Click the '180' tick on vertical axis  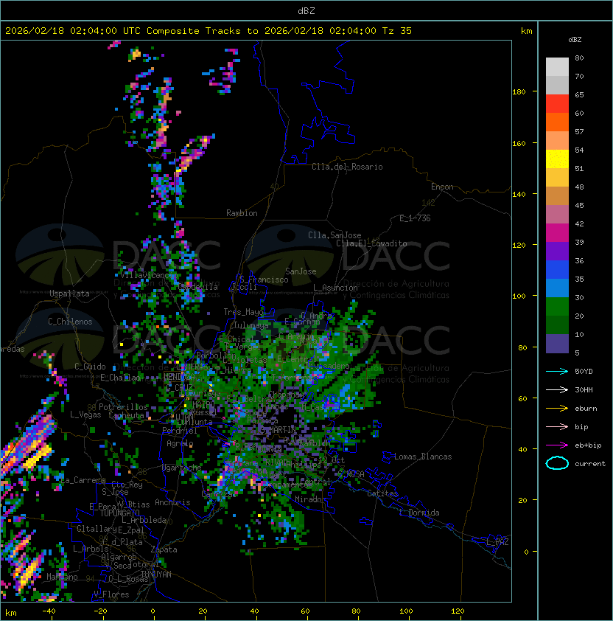[x=519, y=92]
